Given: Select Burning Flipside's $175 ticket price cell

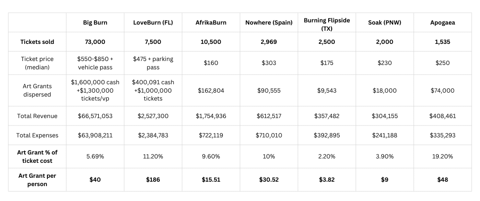Looking at the screenshot, I should coord(327,63).
